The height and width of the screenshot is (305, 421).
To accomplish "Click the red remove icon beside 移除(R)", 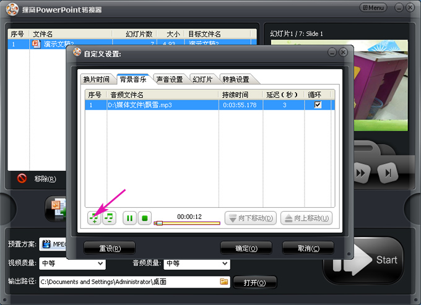I will [22, 178].
